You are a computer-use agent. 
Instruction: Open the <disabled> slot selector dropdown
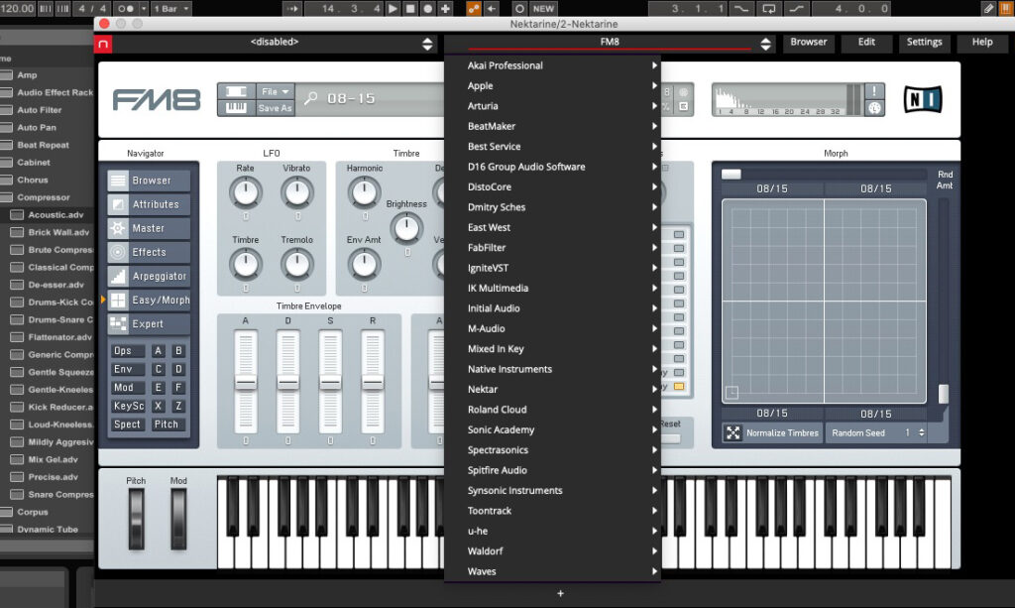point(275,43)
